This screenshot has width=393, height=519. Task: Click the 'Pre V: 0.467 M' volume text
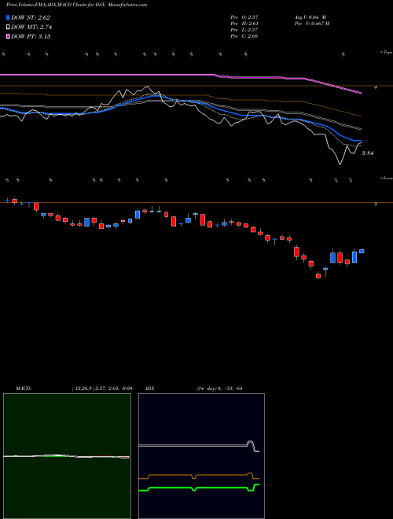[311, 24]
